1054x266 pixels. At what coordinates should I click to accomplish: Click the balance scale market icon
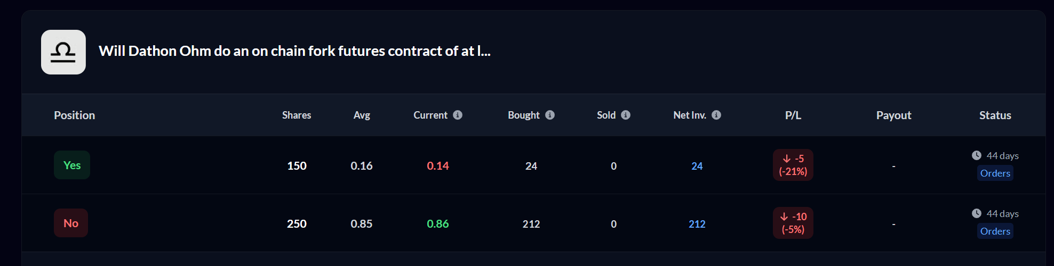(63, 52)
